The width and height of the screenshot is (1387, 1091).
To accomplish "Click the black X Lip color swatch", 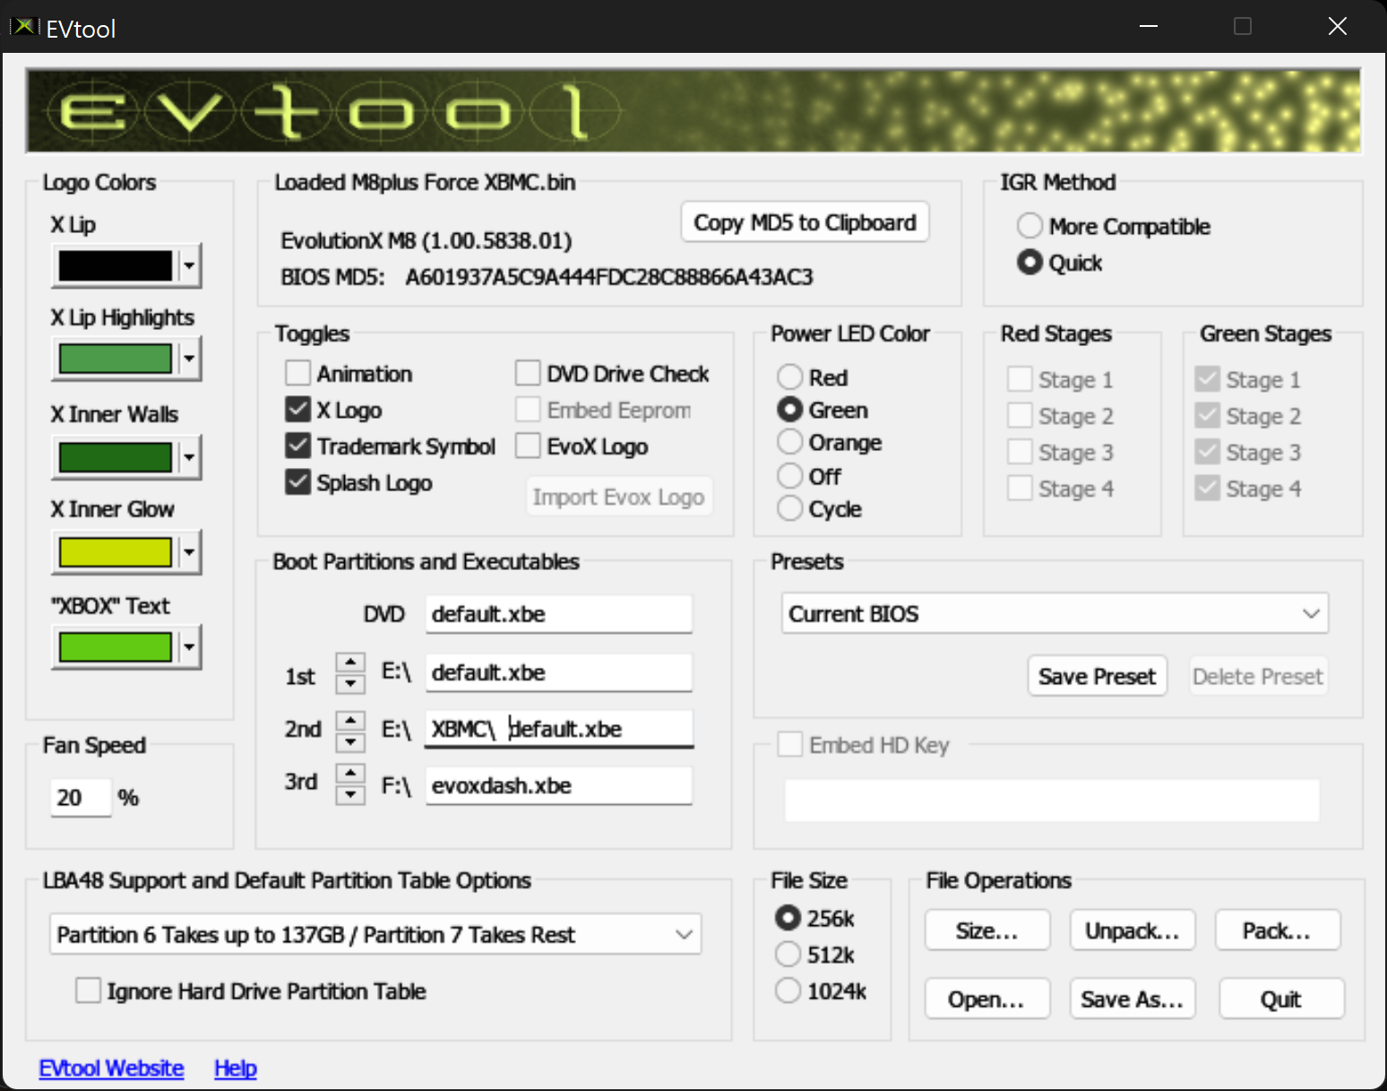I will (116, 265).
